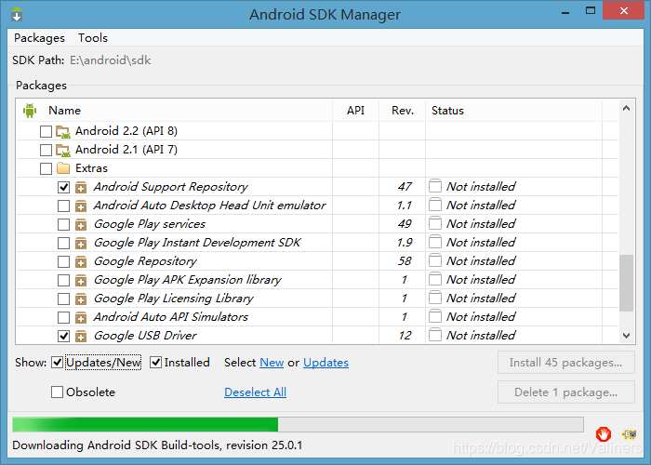
Task: Click revision 47 of Android Support Repository
Action: pyautogui.click(x=405, y=187)
